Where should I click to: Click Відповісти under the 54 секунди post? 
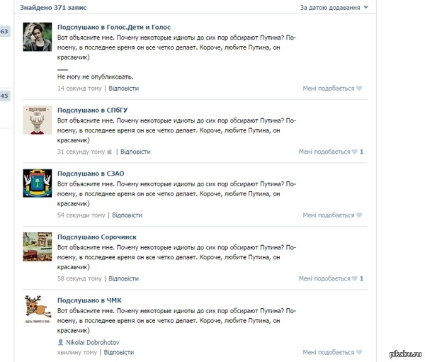point(127,215)
